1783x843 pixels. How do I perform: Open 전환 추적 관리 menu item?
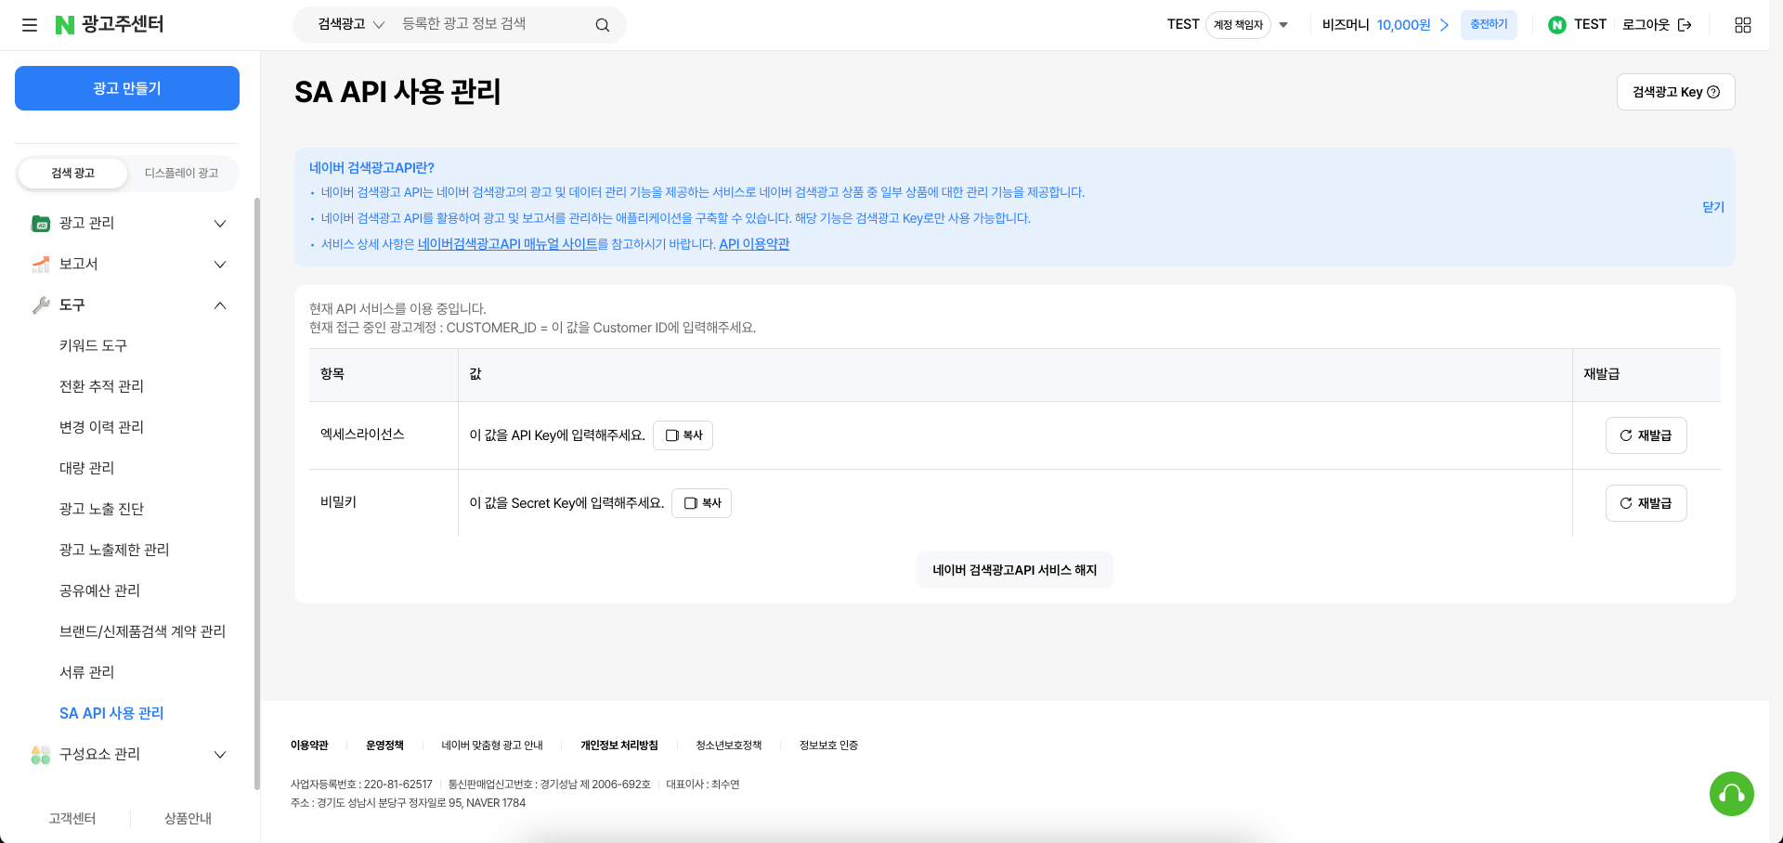[x=101, y=386]
